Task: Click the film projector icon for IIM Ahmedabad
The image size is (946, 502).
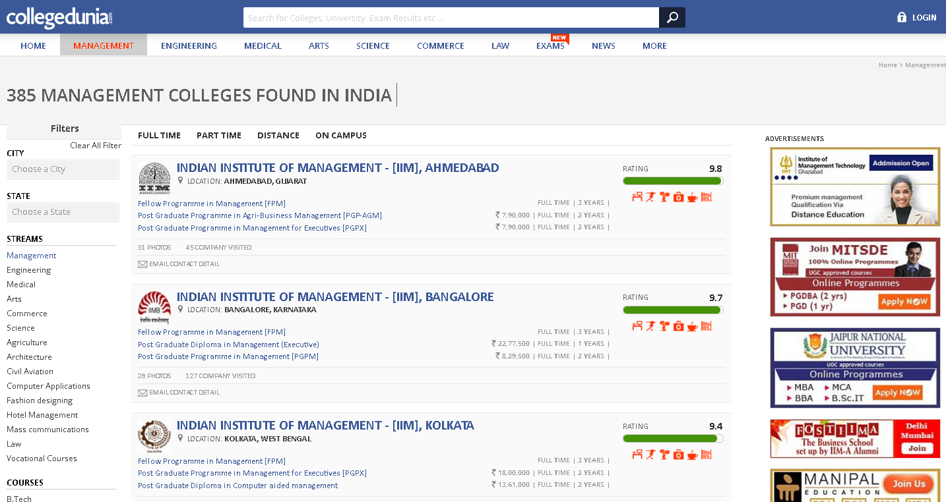Action: pos(664,197)
